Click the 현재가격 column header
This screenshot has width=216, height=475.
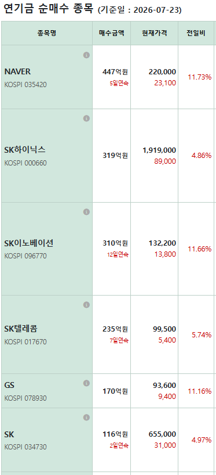[155, 33]
